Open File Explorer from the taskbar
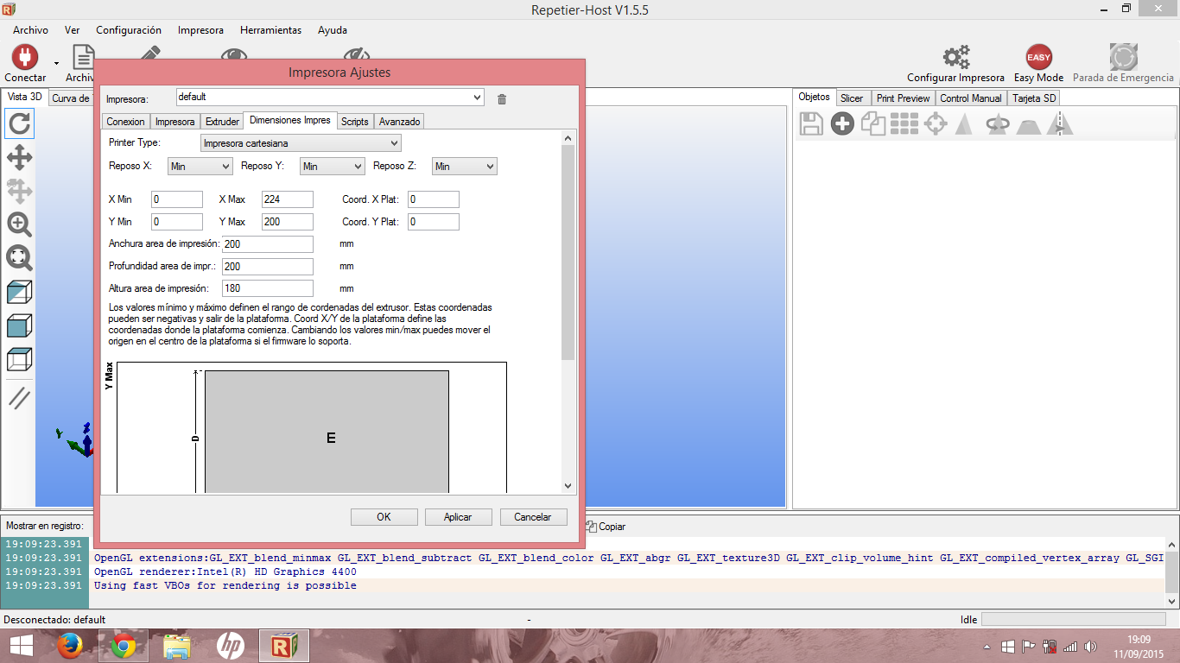This screenshot has width=1180, height=663. pyautogui.click(x=177, y=646)
